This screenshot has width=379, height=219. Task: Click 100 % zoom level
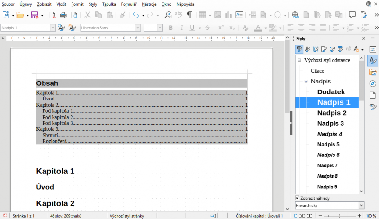[371, 216]
